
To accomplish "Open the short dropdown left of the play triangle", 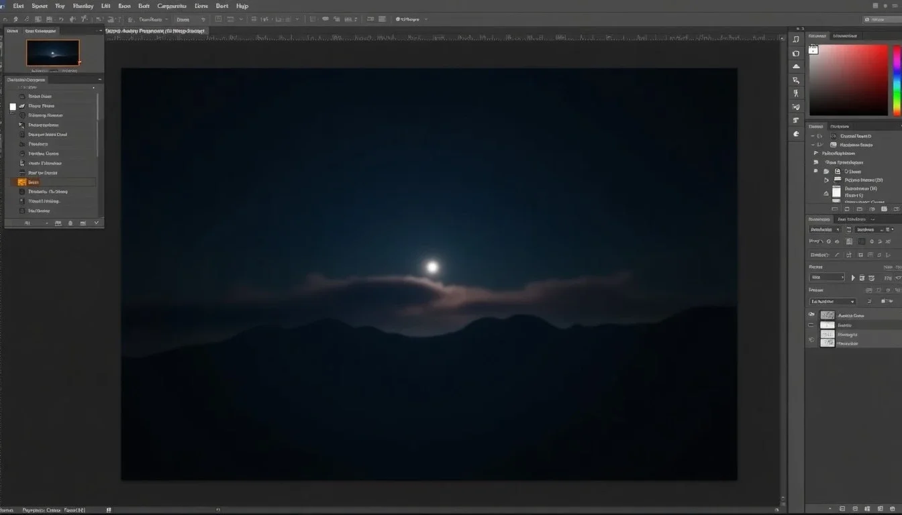I will coord(827,277).
